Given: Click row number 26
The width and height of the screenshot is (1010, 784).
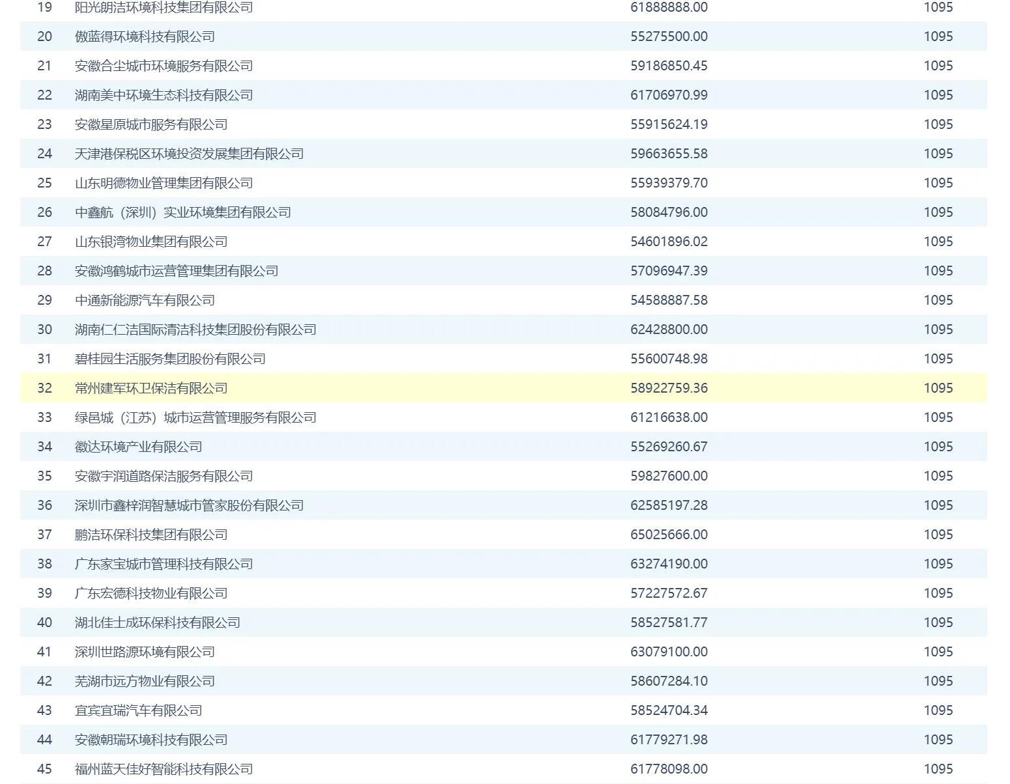Looking at the screenshot, I should coord(44,212).
